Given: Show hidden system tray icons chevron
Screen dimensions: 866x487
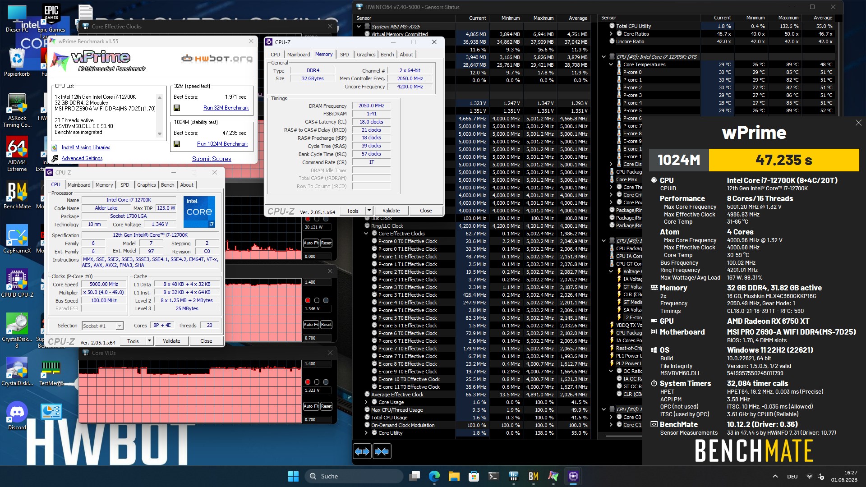Looking at the screenshot, I should 775,476.
